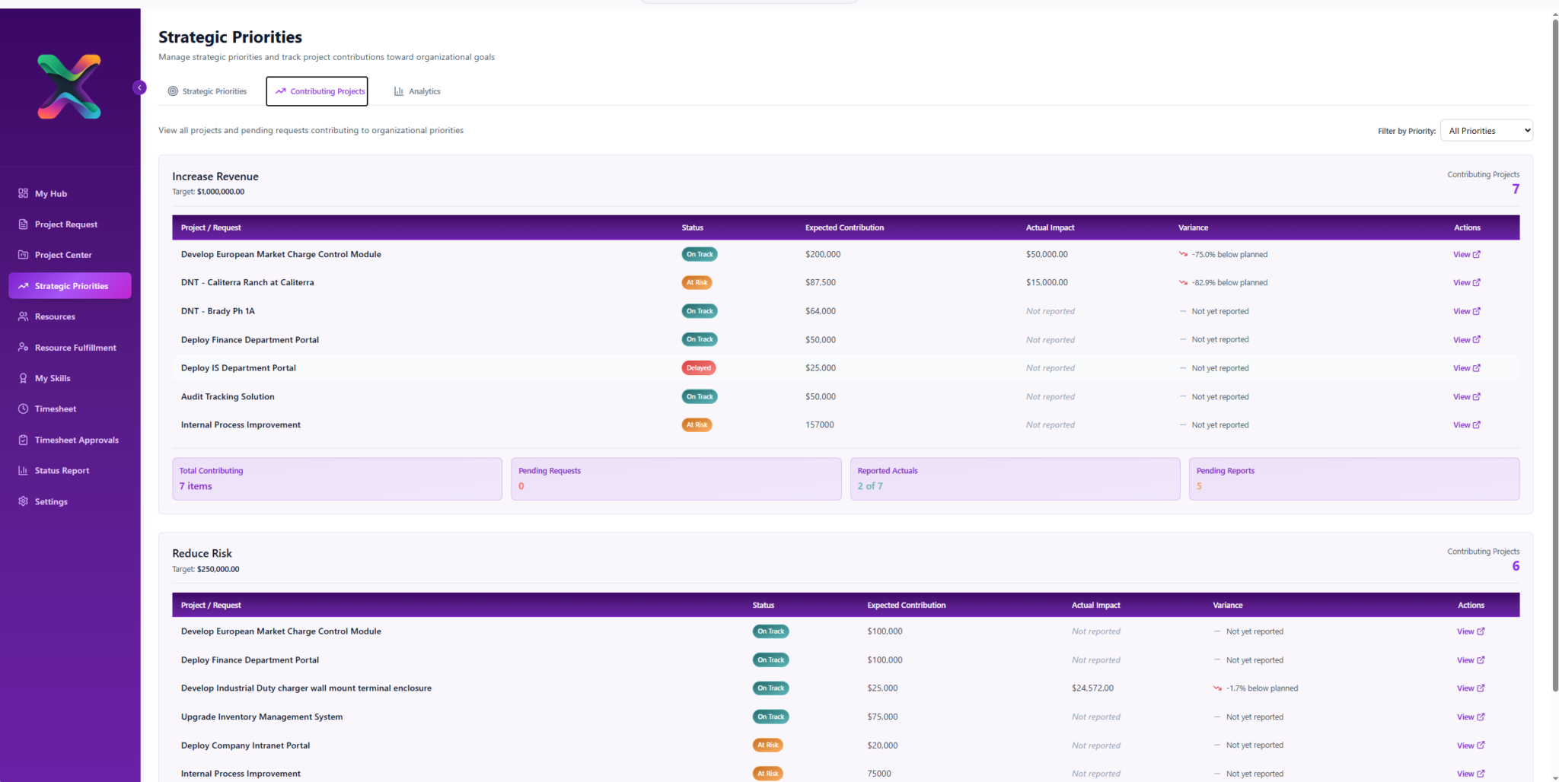Switch to the Strategic Priorities tab
This screenshot has height=782, width=1559.
pyautogui.click(x=207, y=91)
